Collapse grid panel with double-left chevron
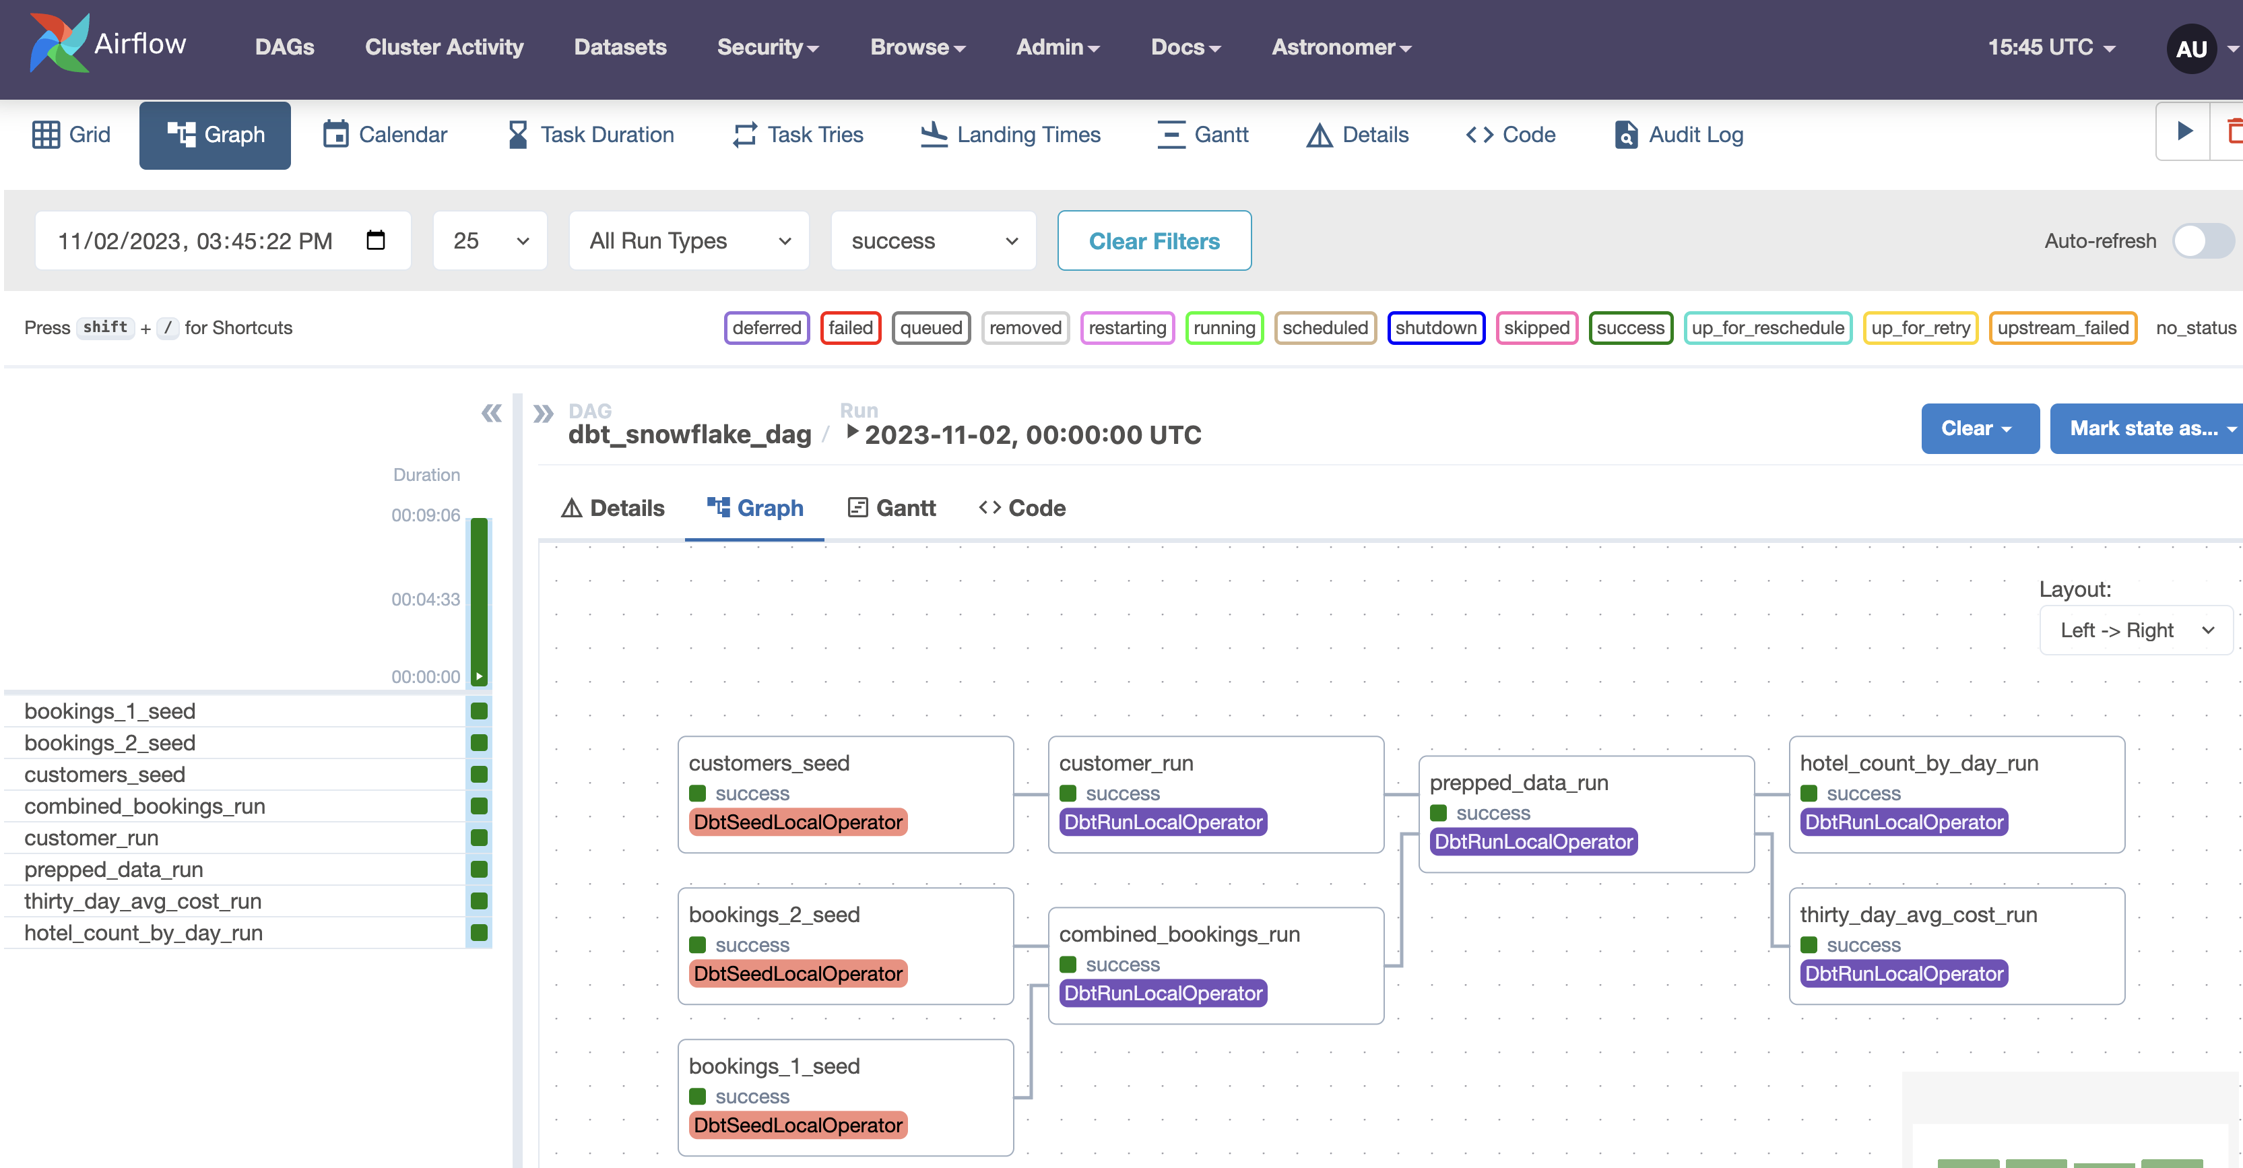 tap(491, 413)
